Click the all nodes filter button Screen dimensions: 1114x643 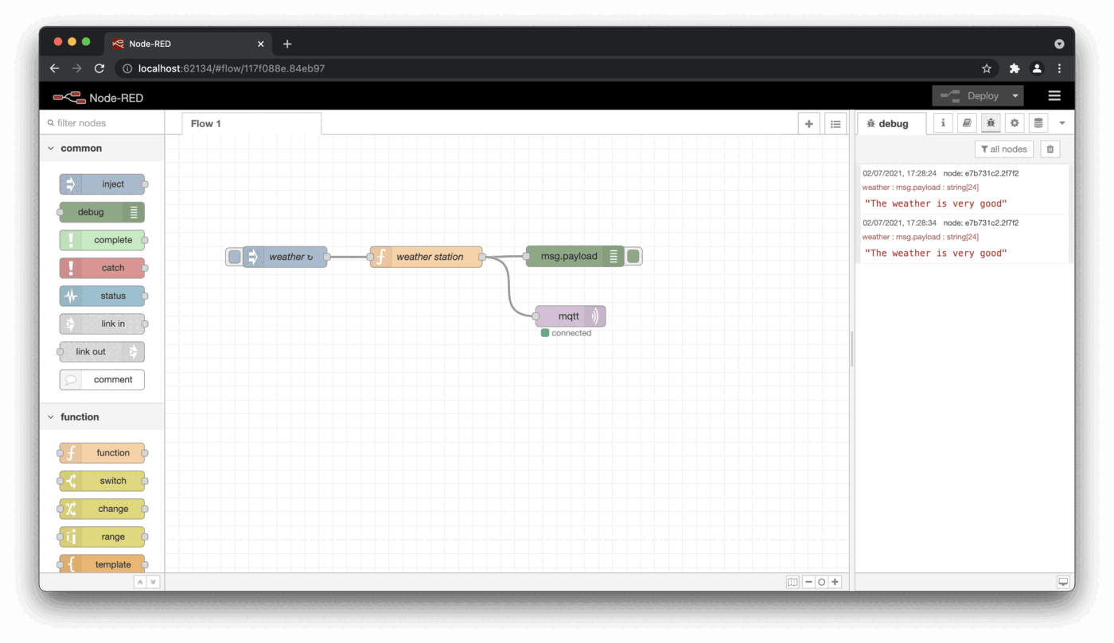point(1003,149)
